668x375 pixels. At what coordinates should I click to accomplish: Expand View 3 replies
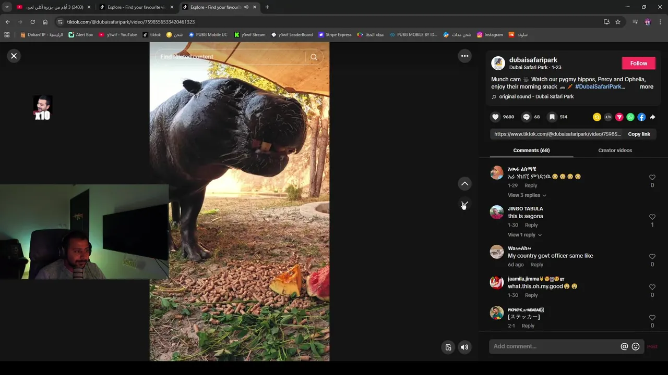coord(527,195)
